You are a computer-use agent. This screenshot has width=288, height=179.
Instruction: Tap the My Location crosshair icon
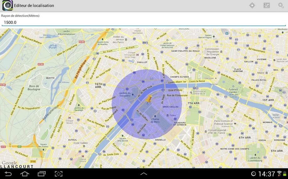(252, 5)
